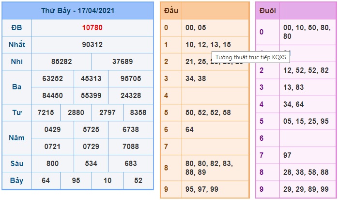This screenshot has height=200, width=339.
Task: Click the Sáu row label
Action: point(16,164)
